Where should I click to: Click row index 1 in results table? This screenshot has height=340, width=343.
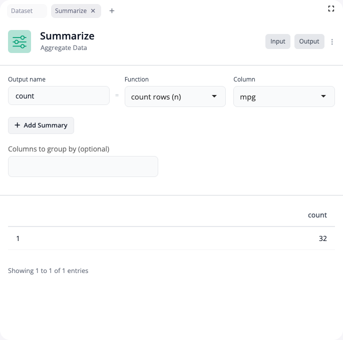[x=18, y=238]
